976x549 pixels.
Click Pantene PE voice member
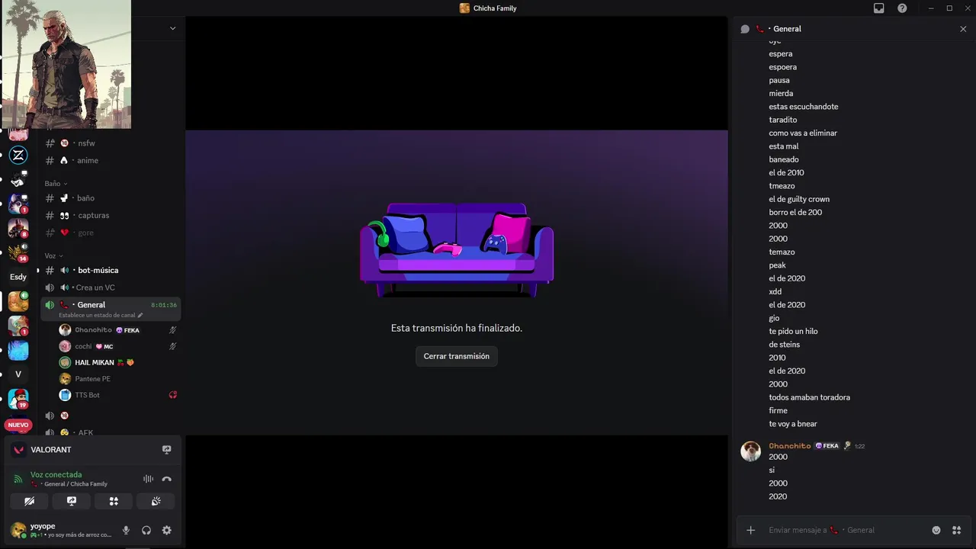pyautogui.click(x=92, y=379)
